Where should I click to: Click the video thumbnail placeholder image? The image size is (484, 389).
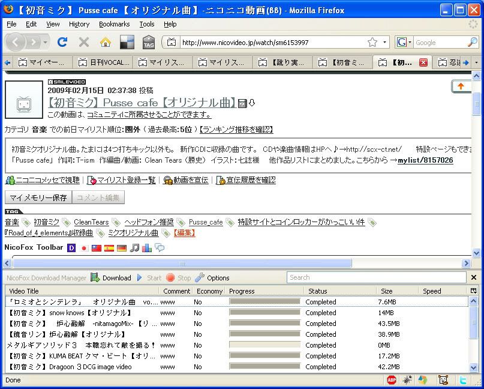[x=24, y=100]
